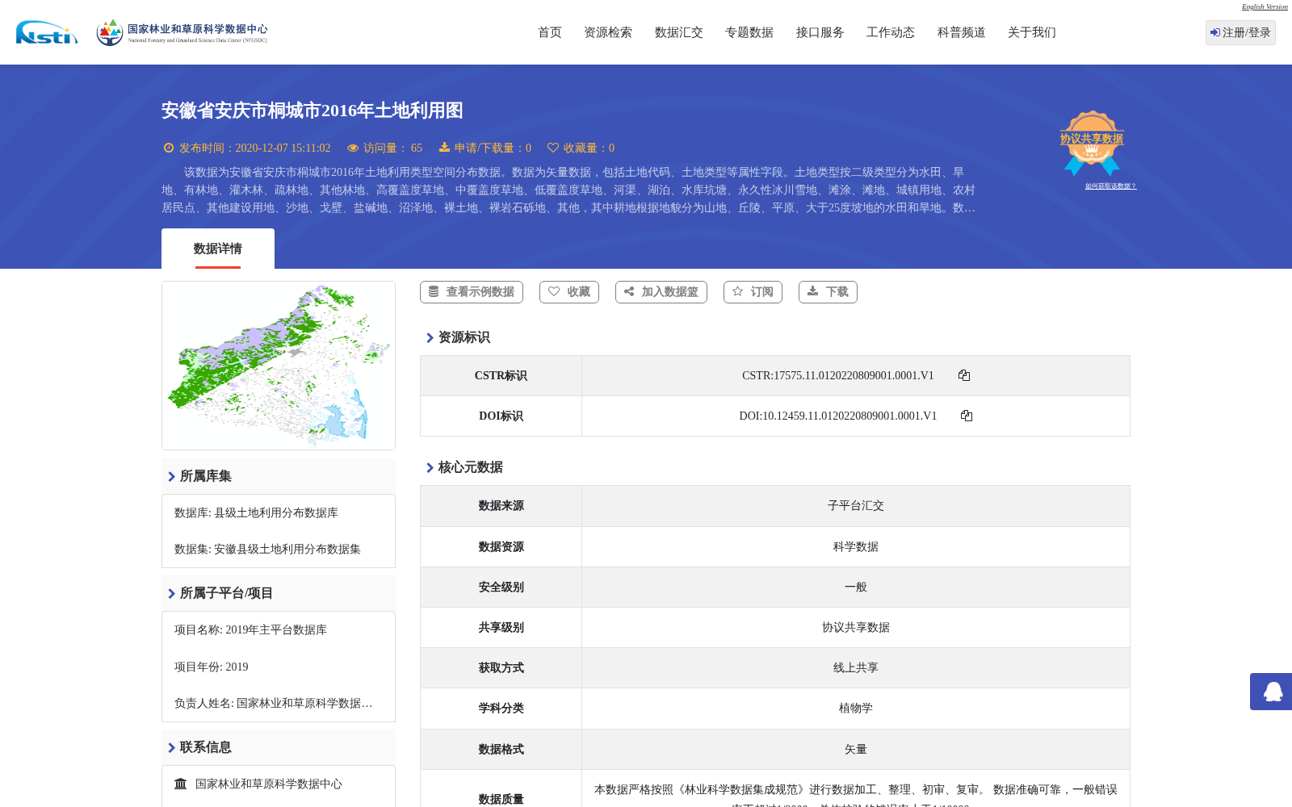
Task: Click the 科学数据 value
Action: 855,546
